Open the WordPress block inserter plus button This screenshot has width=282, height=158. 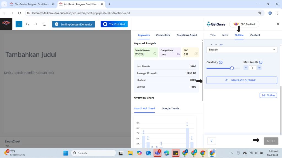coord(19,24)
